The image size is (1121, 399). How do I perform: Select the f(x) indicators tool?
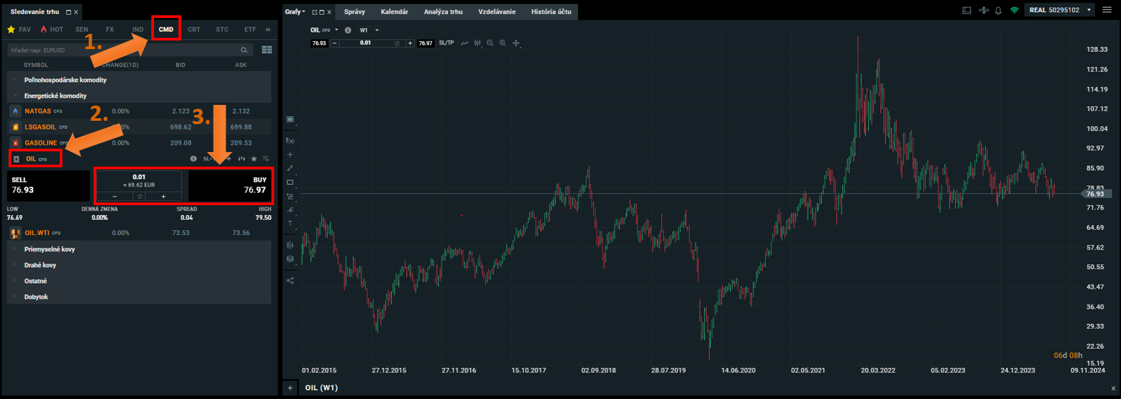click(x=290, y=141)
